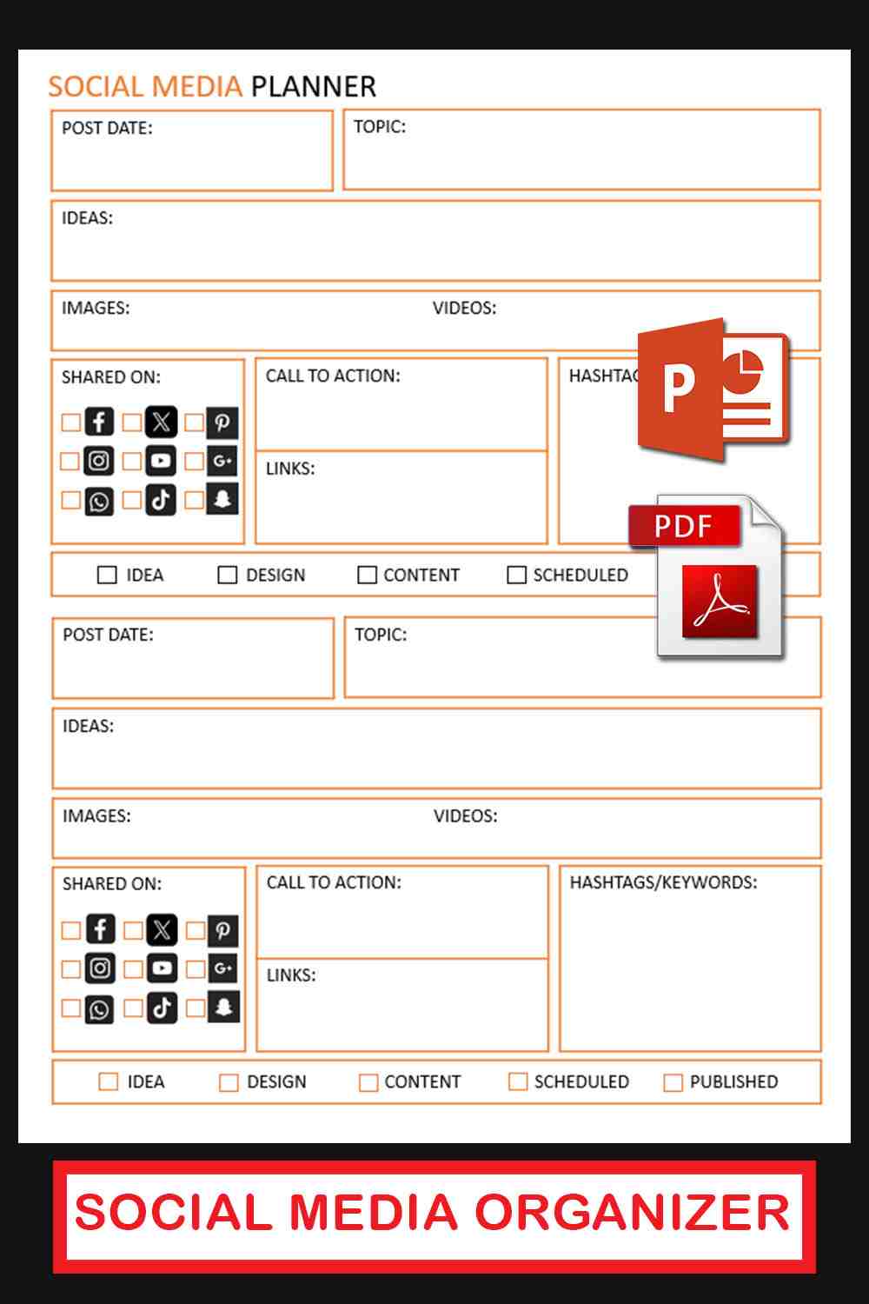Click the WhatsApp icon in bottom planner
The height and width of the screenshot is (1304, 869).
100,1008
